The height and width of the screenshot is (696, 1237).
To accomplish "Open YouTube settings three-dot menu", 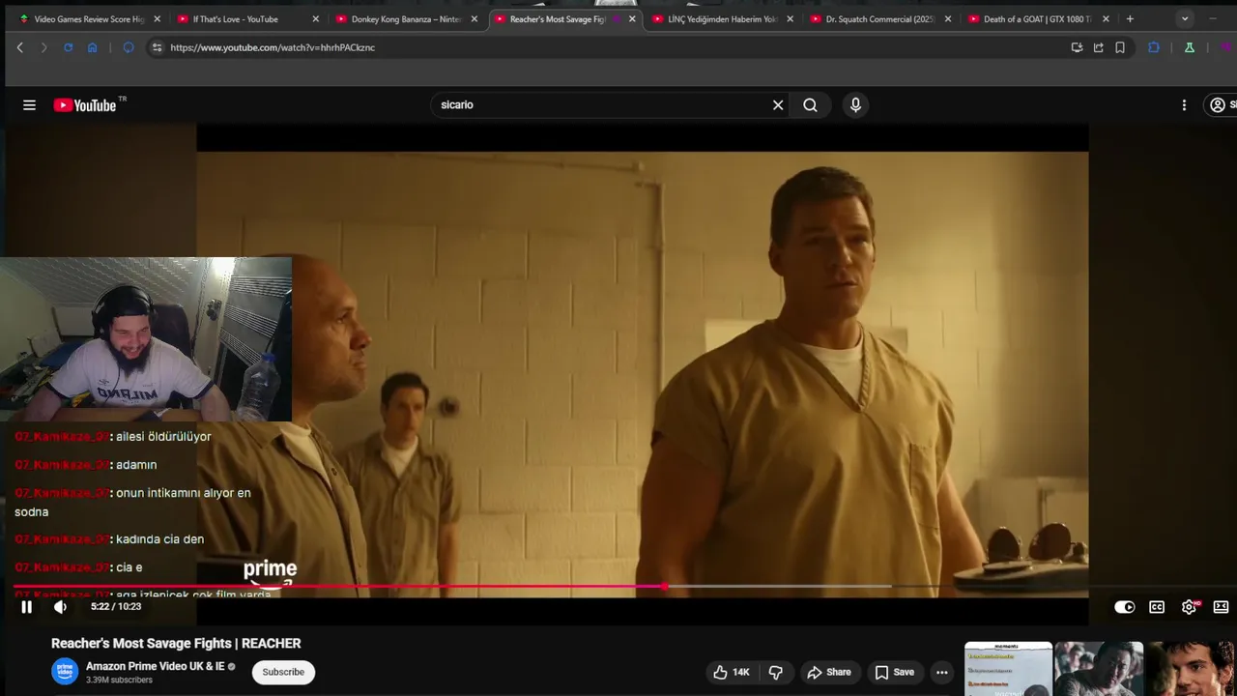I will click(1184, 105).
